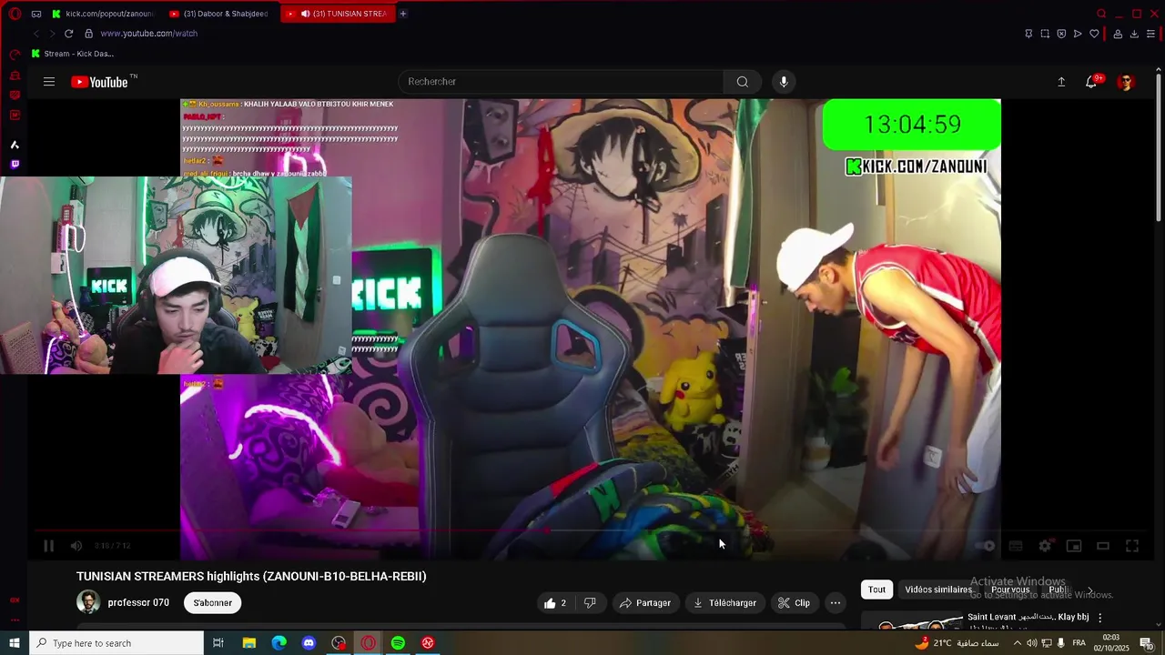Switch to theater mode
The height and width of the screenshot is (655, 1165).
coord(1103,546)
